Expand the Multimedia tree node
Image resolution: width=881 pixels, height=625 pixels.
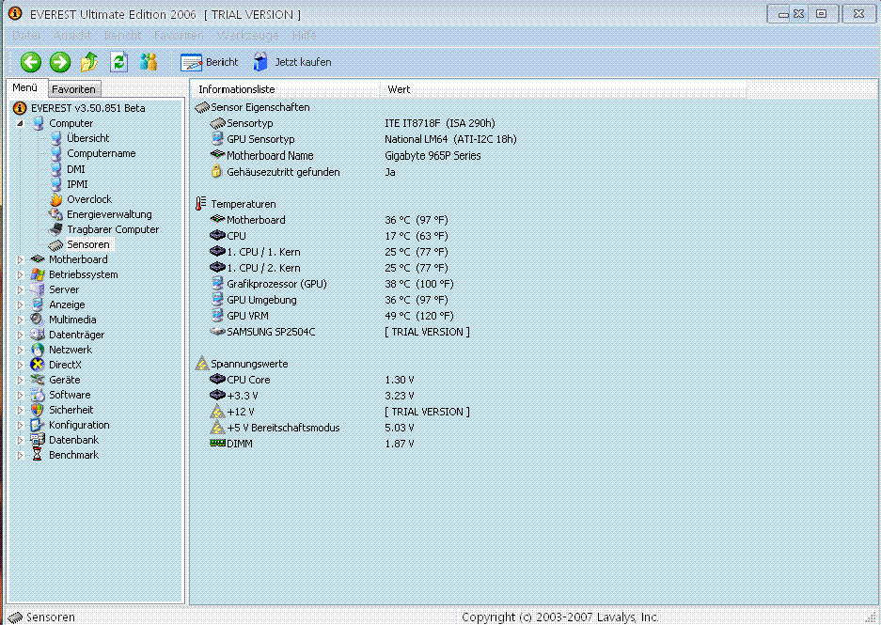pos(21,320)
